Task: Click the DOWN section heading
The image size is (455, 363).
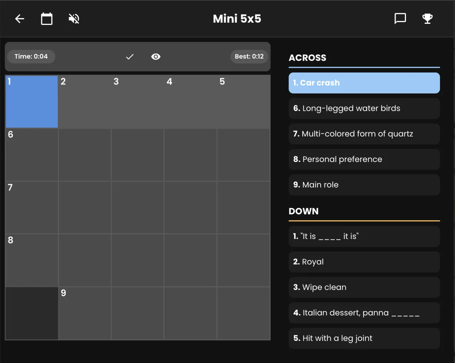Action: coord(304,211)
